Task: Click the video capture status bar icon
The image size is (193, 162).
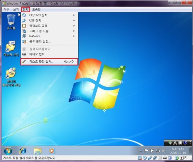Action: pos(165,158)
